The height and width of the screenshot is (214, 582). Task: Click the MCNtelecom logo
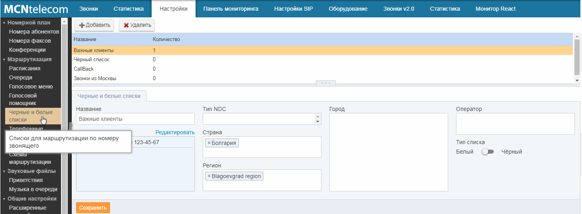tap(36, 9)
